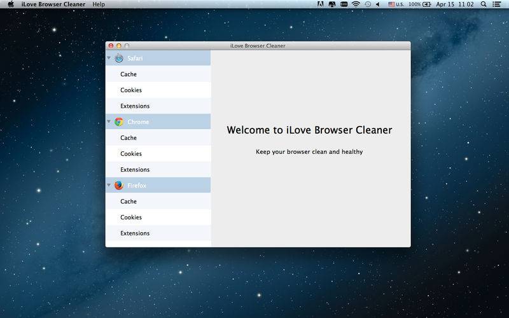Click the 100% battery percentage text

click(414, 4)
